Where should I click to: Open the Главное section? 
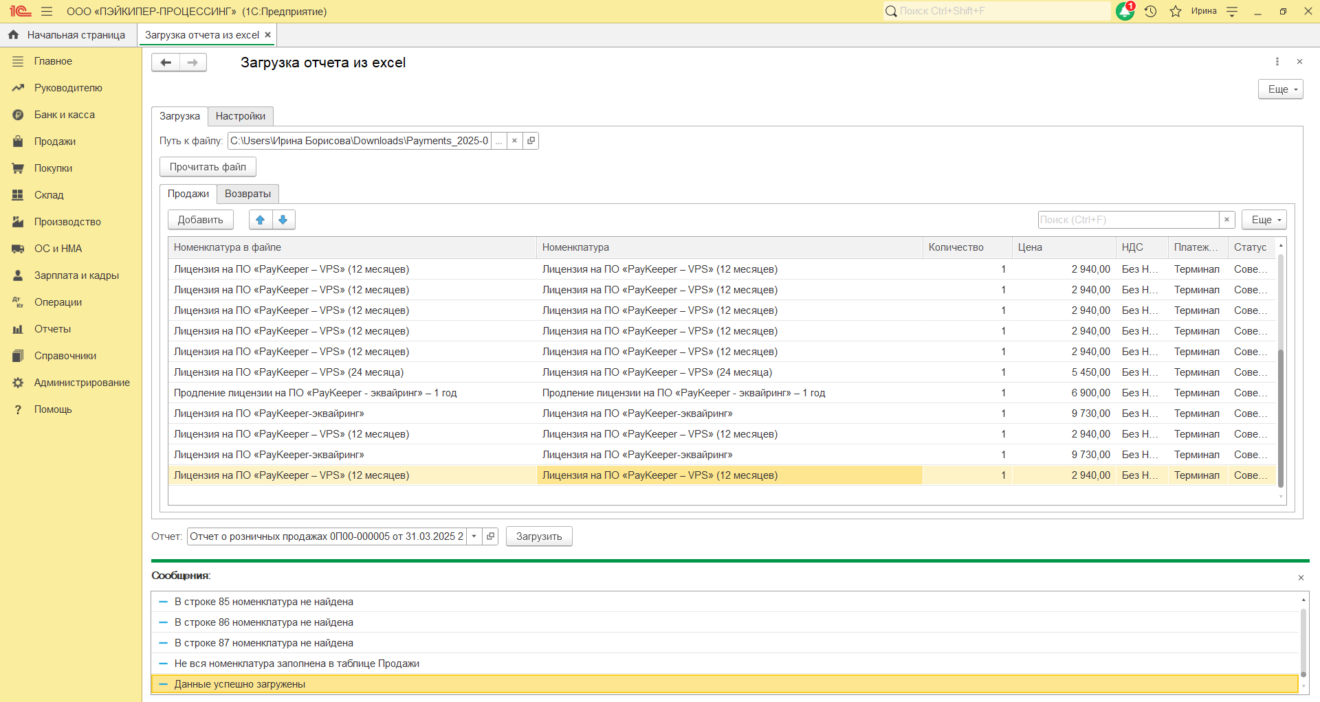(x=53, y=61)
